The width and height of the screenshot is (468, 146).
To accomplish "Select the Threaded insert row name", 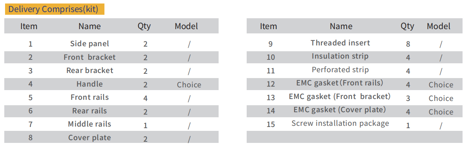I will [x=340, y=43].
